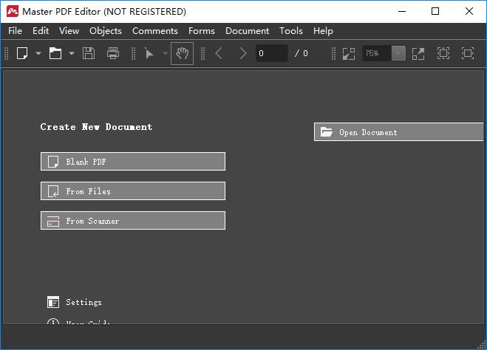Create document From Files
This screenshot has height=350, width=487.
pos(133,191)
